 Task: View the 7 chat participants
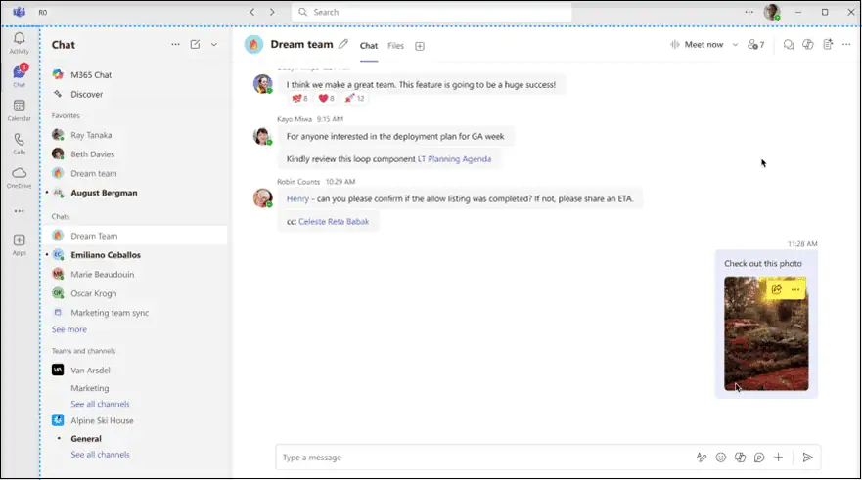click(756, 45)
